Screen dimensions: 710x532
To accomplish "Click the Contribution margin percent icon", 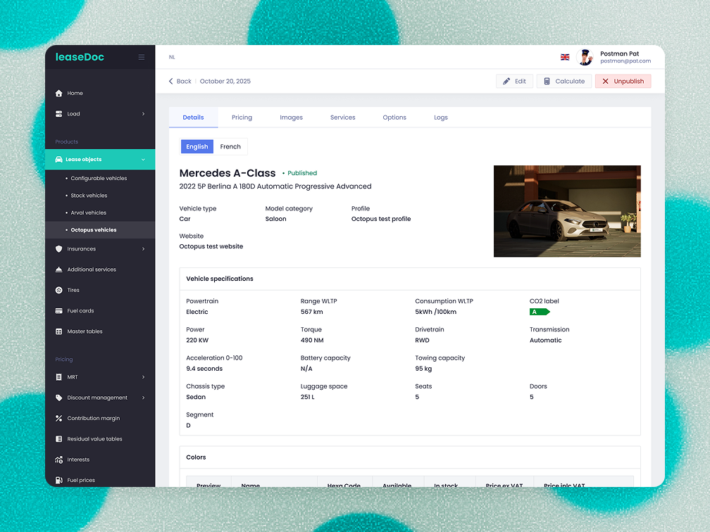I will click(x=59, y=418).
